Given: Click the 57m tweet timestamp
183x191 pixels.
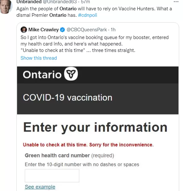Looking at the screenshot, I should point(85,2).
